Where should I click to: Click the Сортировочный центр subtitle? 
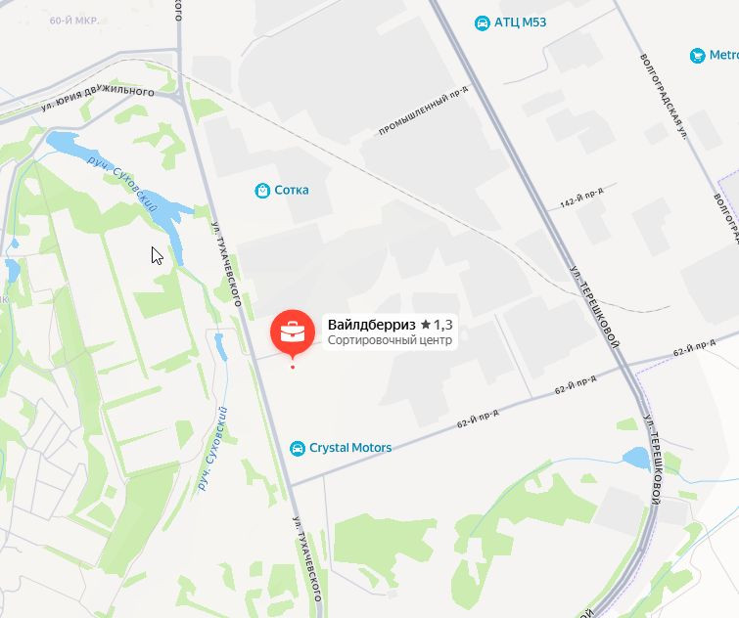click(x=390, y=340)
